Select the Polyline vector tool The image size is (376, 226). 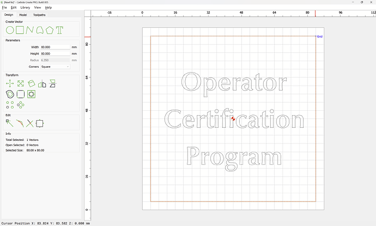click(29, 30)
